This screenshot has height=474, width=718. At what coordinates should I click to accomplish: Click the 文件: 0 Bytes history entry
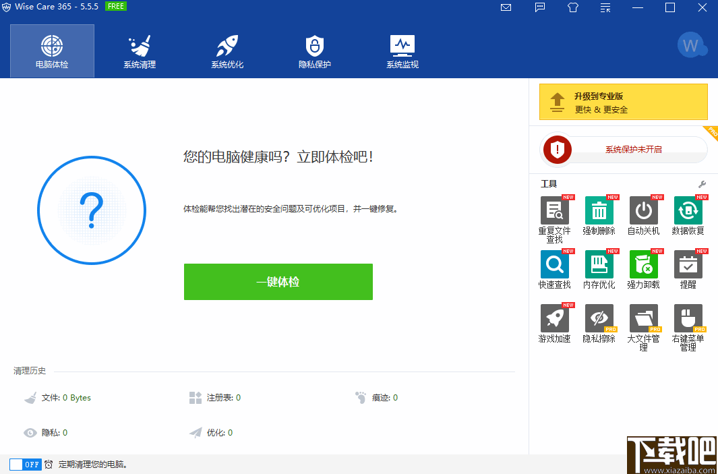(57, 398)
